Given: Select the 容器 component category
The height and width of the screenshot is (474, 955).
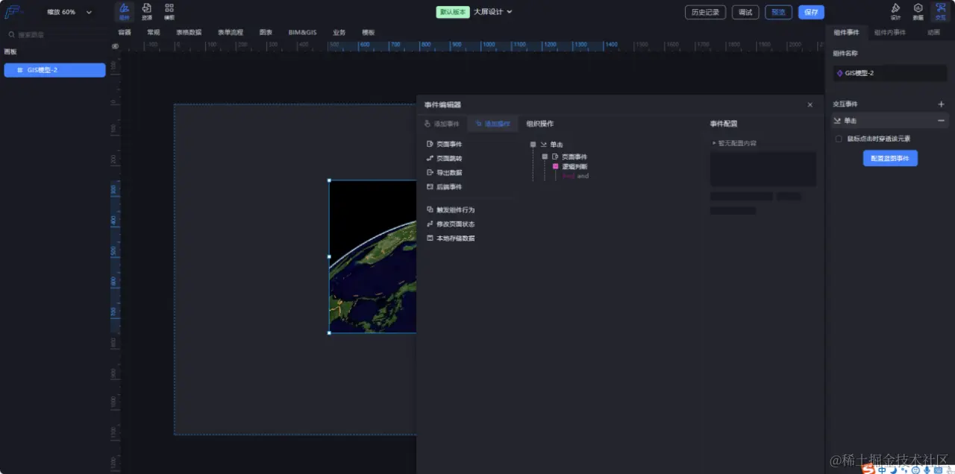Looking at the screenshot, I should [125, 33].
